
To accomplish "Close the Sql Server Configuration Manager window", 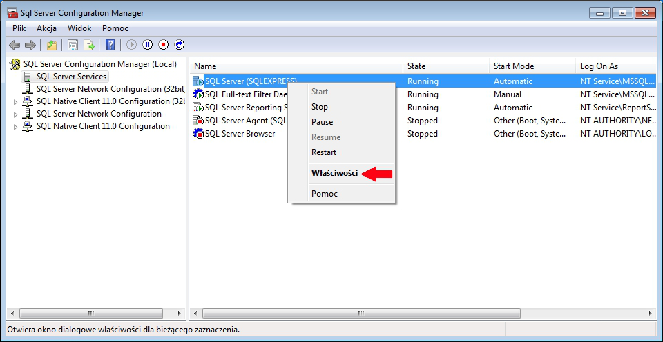I will 645,12.
